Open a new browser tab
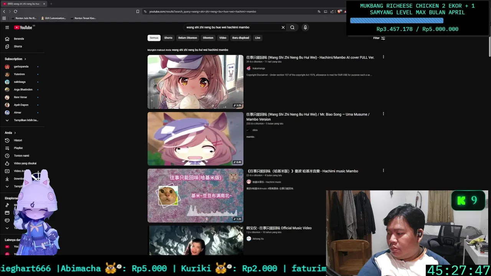This screenshot has height=276, width=491. pyautogui.click(x=51, y=4)
